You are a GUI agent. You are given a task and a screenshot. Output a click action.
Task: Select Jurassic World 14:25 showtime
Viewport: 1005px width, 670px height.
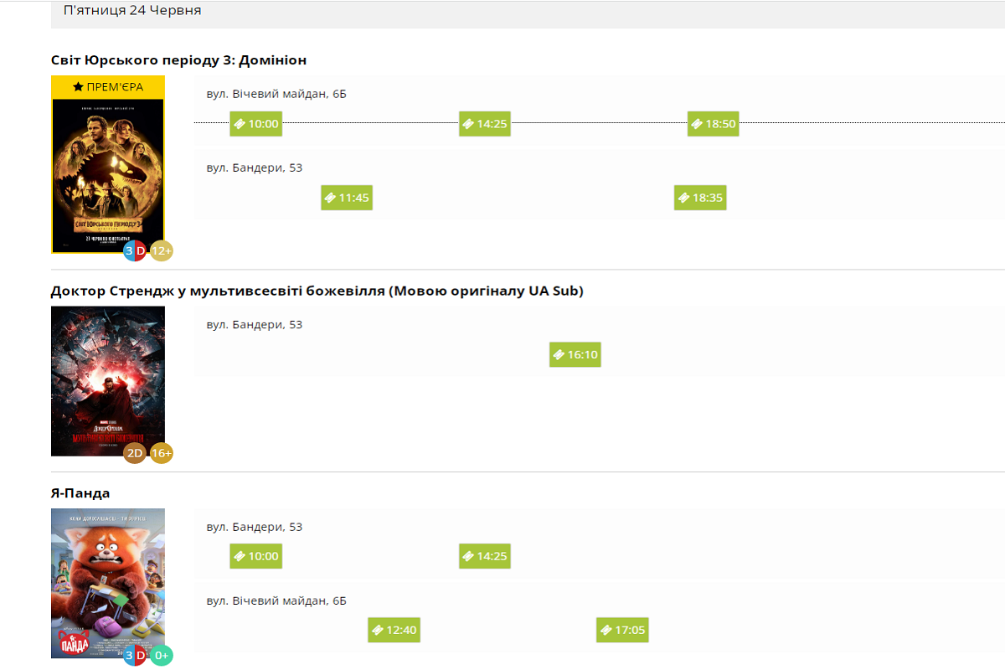click(485, 124)
